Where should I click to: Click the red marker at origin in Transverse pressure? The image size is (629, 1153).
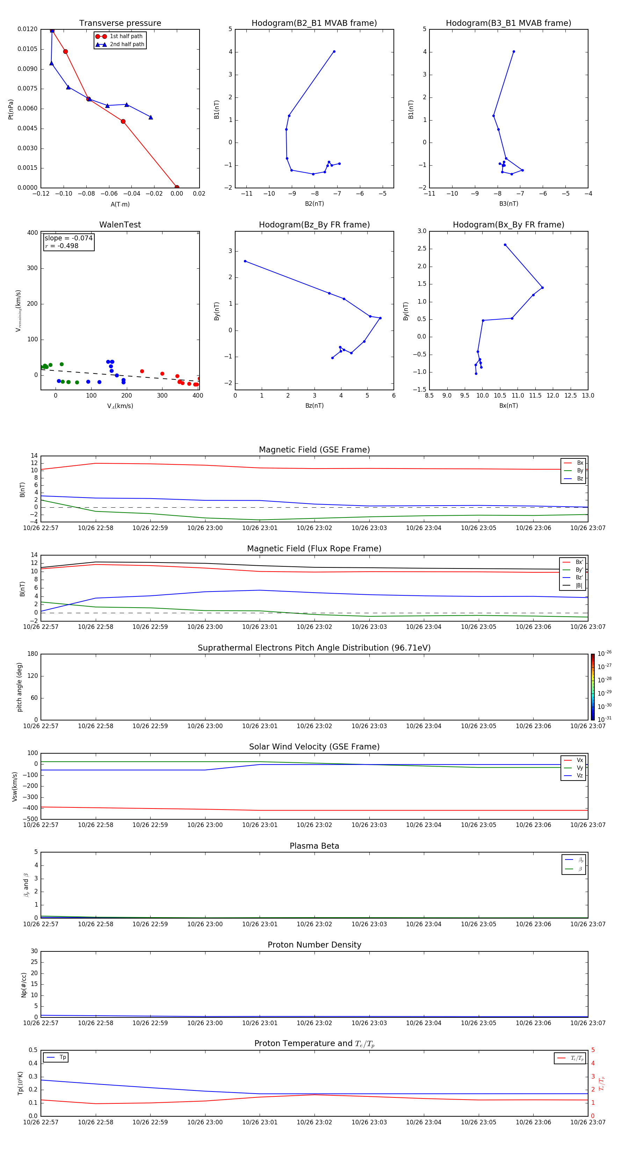click(177, 188)
